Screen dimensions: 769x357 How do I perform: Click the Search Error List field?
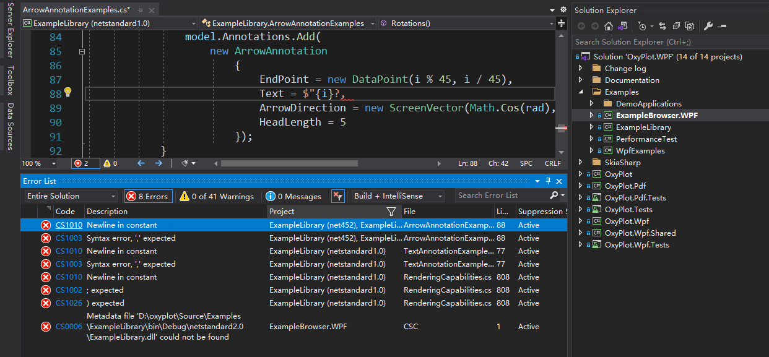pyautogui.click(x=502, y=196)
